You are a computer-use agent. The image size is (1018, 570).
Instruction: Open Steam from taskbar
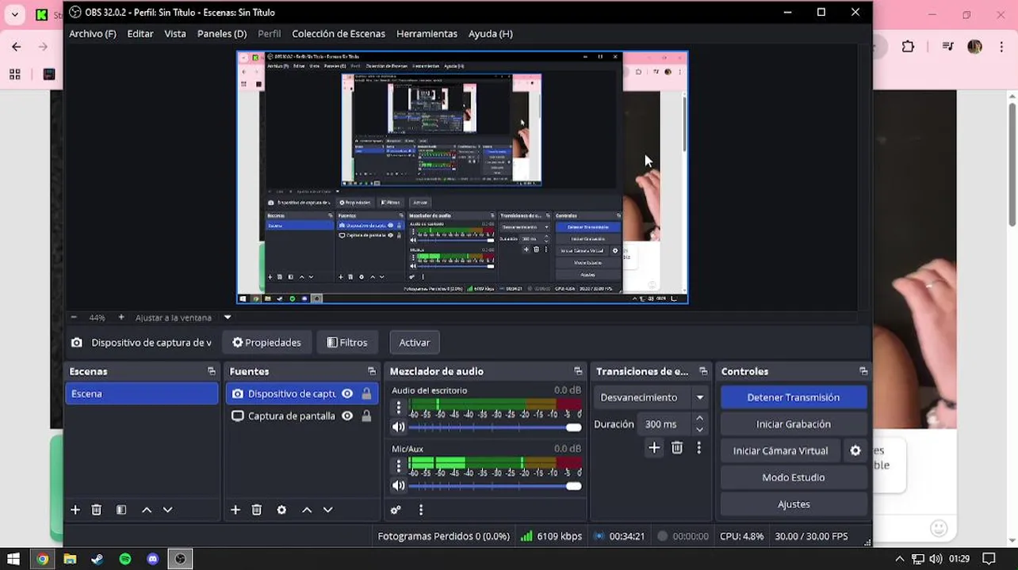[x=98, y=559]
